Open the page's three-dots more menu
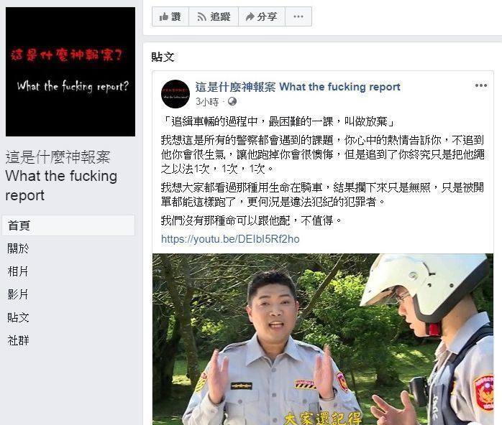 [298, 17]
